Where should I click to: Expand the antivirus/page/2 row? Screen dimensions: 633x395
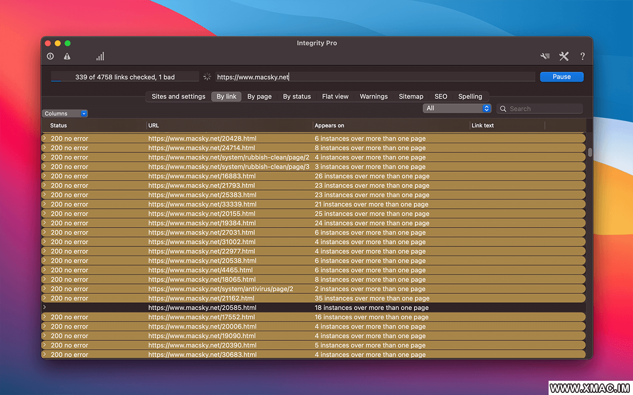[x=45, y=289]
